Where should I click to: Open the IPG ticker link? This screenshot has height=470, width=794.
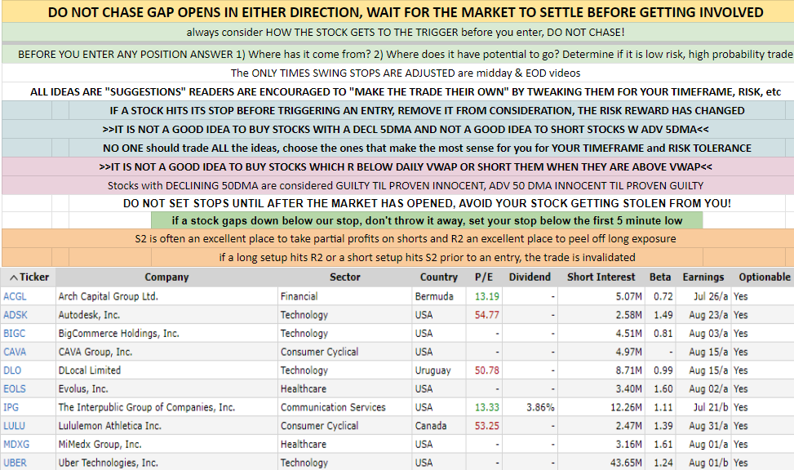pos(11,407)
